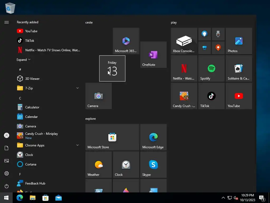Open the Friday 13 calendar tile

click(x=112, y=68)
